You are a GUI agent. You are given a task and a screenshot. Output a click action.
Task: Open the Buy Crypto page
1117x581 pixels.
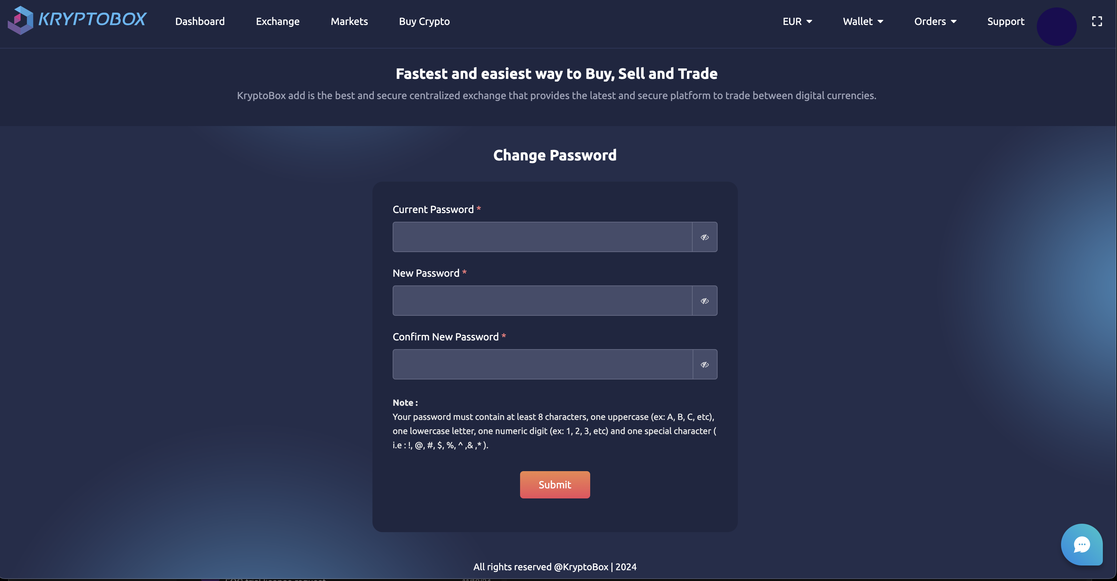point(424,21)
